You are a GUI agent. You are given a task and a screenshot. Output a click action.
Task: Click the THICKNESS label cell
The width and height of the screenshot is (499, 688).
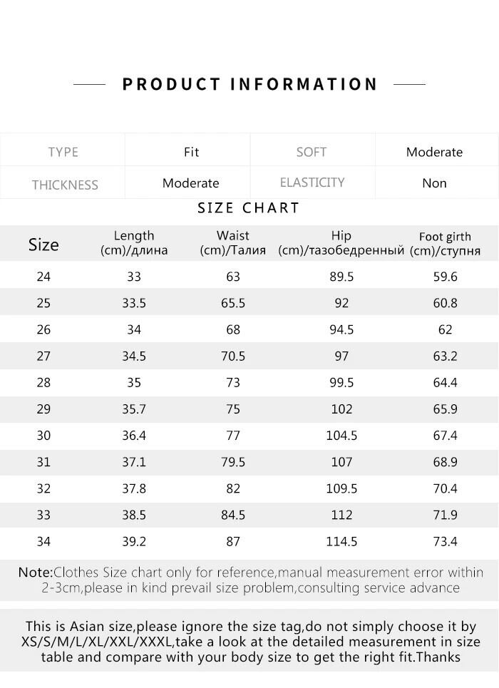64,185
